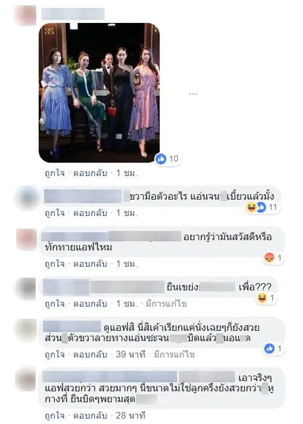The height and width of the screenshot is (424, 303).
Task: Open the group photo attached to the comment
Action: [x=99, y=93]
